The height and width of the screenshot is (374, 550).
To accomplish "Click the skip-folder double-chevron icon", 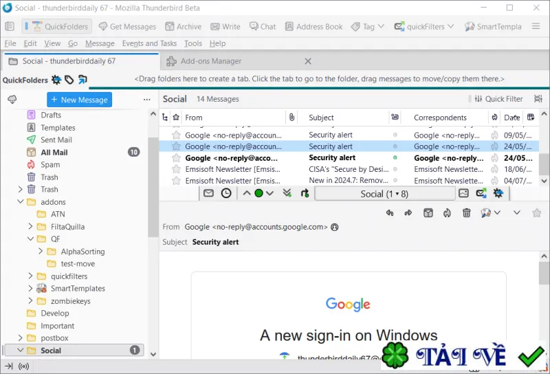I will pos(287,193).
